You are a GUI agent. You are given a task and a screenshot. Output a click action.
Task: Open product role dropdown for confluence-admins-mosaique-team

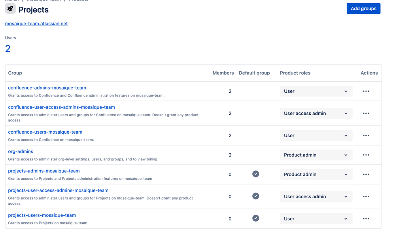coord(316,91)
